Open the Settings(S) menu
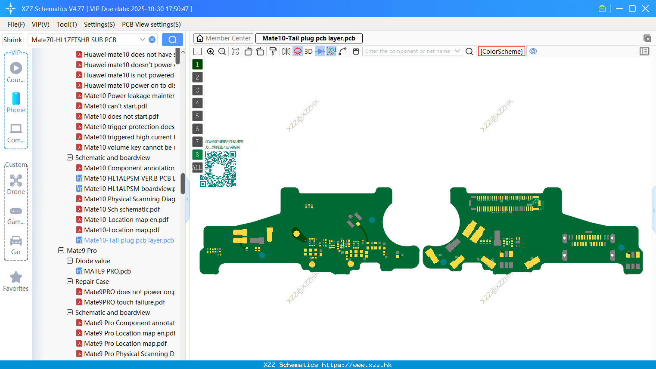 99,25
